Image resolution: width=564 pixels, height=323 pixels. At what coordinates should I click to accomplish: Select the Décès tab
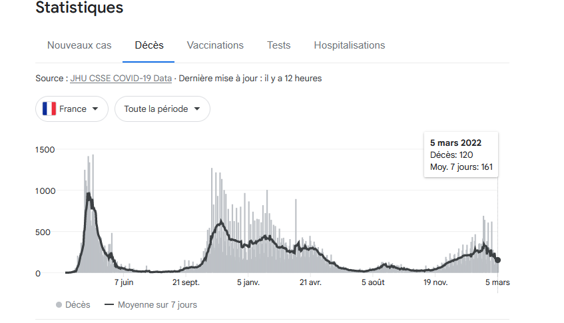tap(149, 45)
